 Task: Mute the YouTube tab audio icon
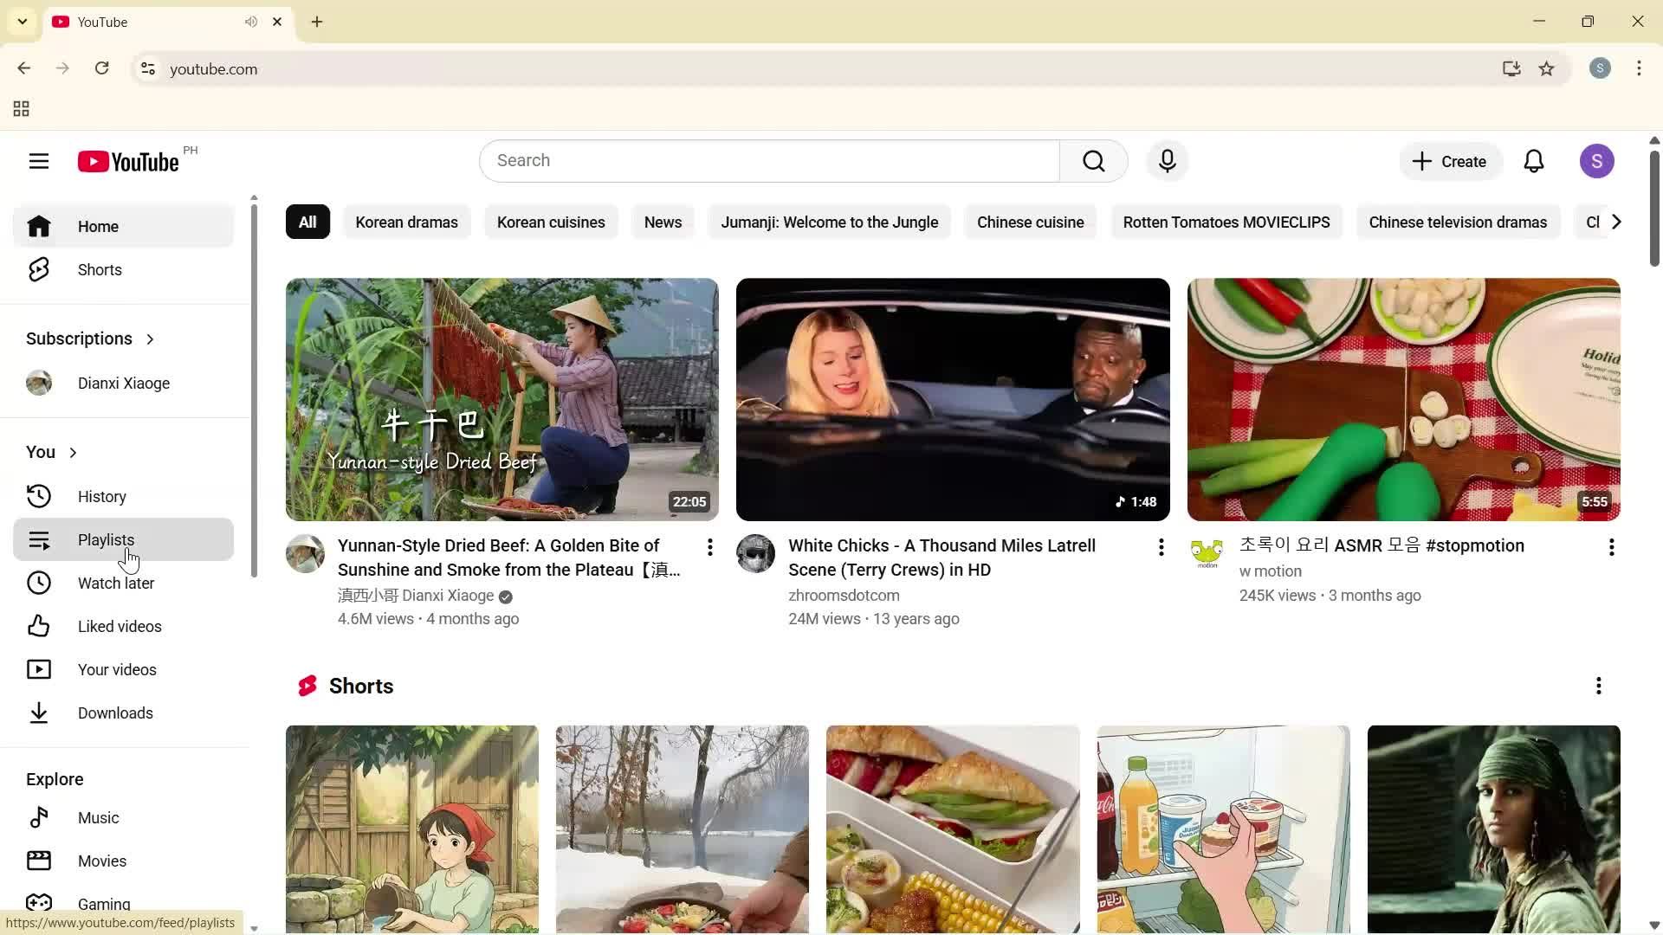pyautogui.click(x=251, y=22)
